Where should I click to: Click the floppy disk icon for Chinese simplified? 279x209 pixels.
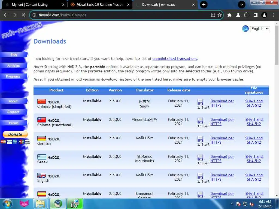200,102
